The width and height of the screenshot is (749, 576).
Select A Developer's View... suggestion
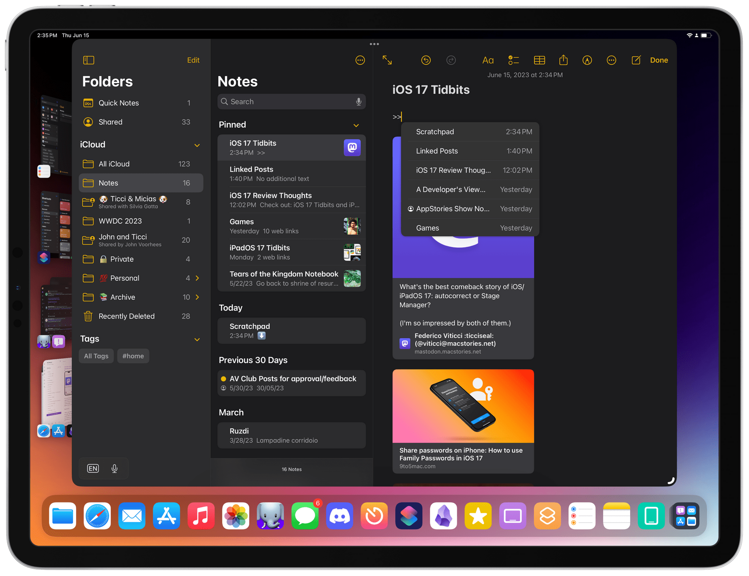pyautogui.click(x=470, y=190)
